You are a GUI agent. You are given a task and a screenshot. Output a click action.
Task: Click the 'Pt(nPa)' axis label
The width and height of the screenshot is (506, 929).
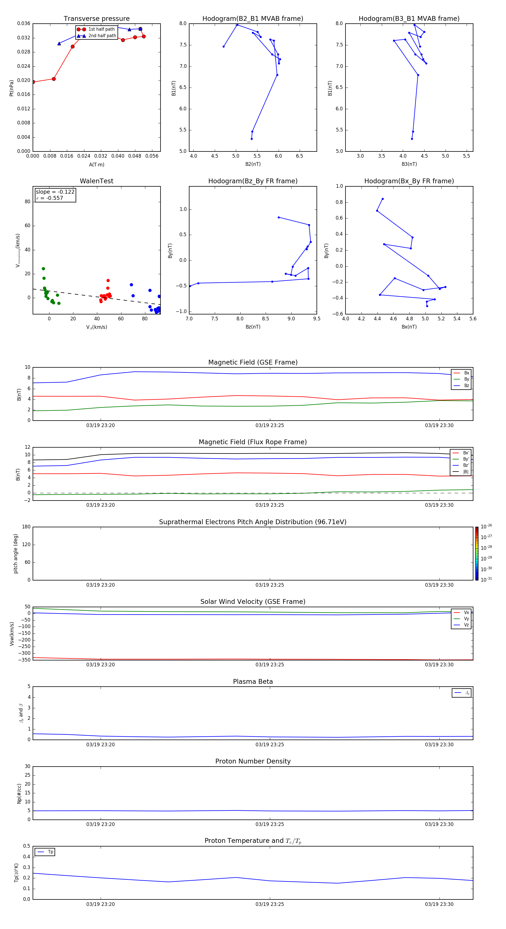(x=12, y=88)
